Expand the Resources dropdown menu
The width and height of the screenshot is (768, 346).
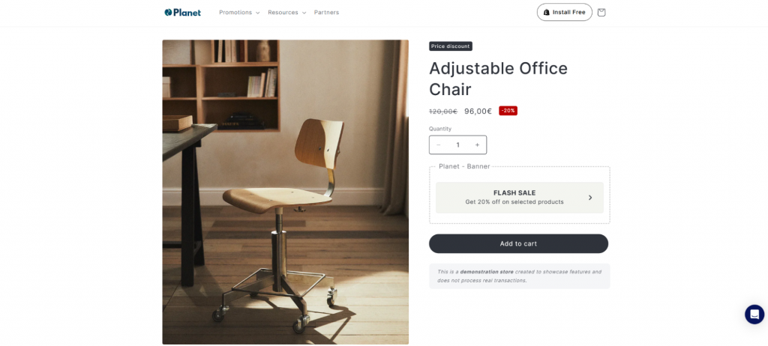[287, 12]
